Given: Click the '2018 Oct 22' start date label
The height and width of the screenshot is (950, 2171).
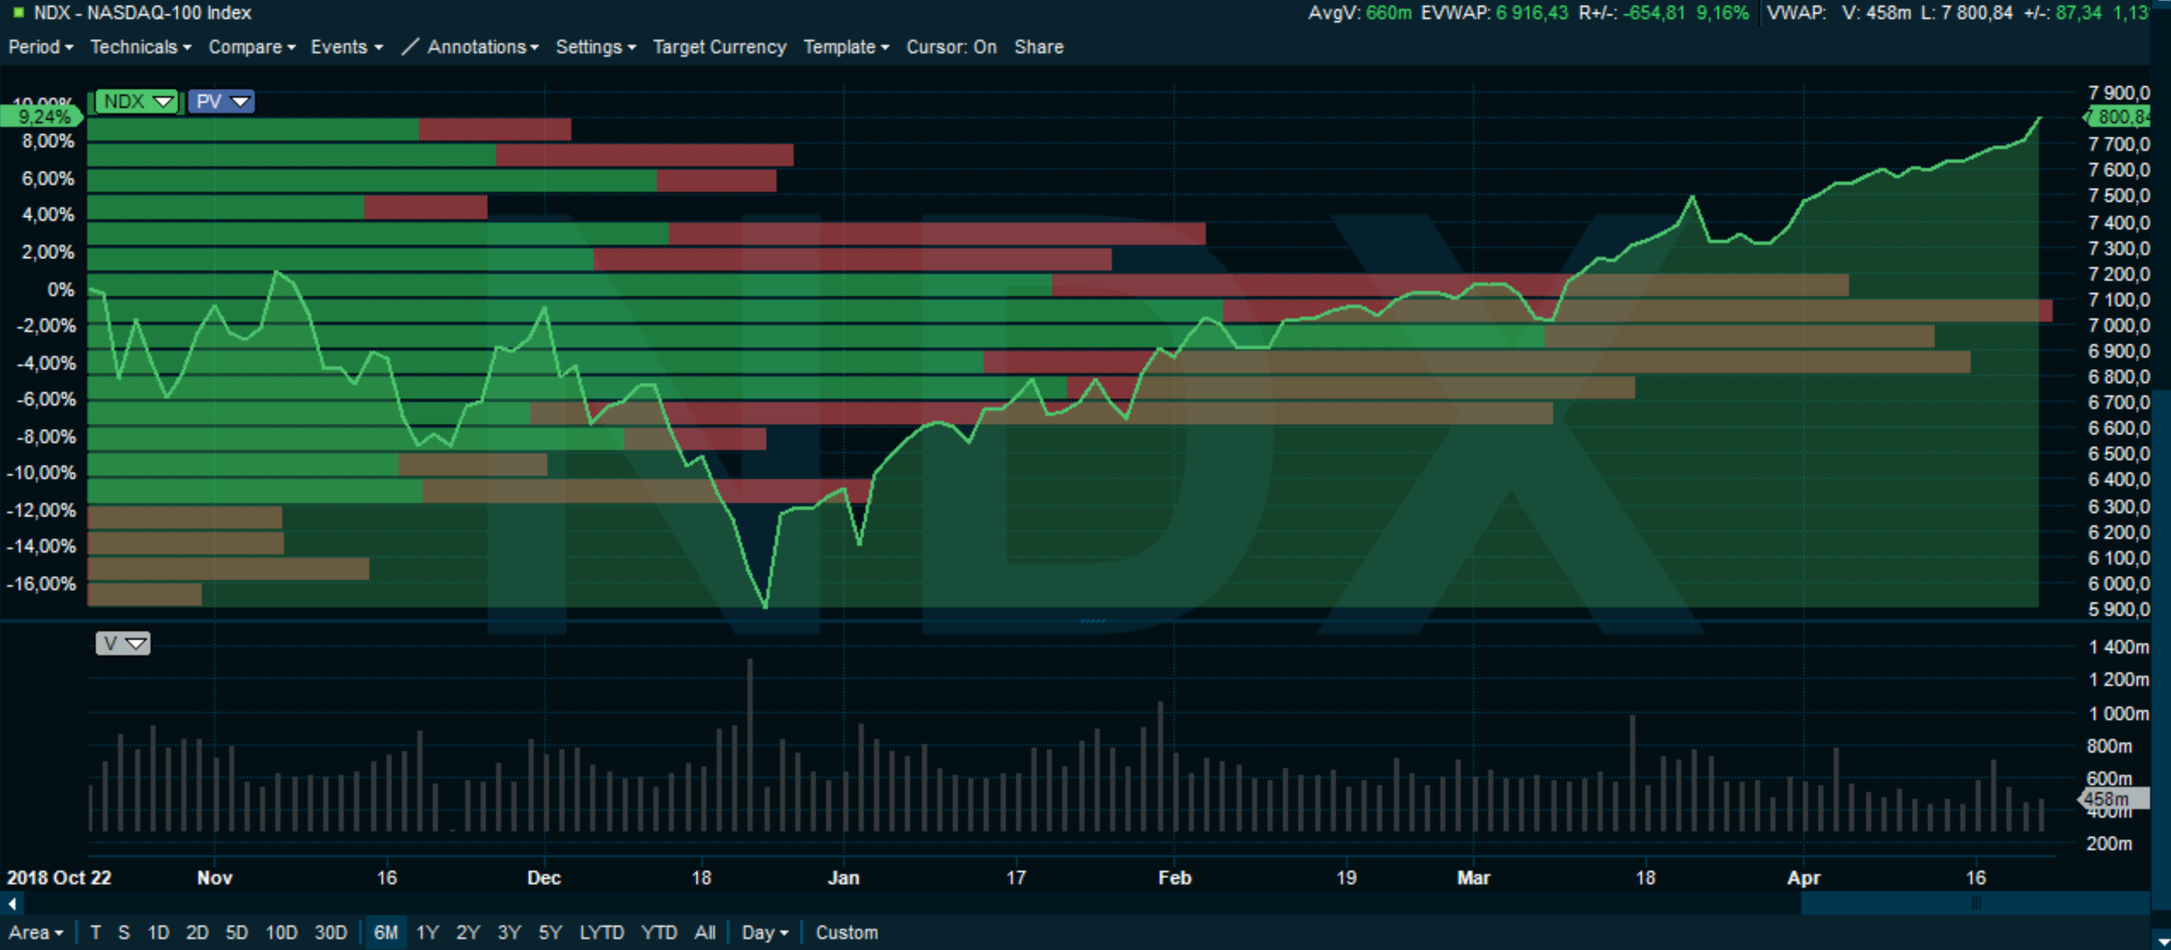Looking at the screenshot, I should tap(59, 878).
